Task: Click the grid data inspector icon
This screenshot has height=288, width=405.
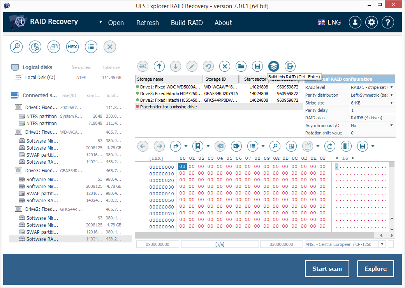Action: (291, 146)
